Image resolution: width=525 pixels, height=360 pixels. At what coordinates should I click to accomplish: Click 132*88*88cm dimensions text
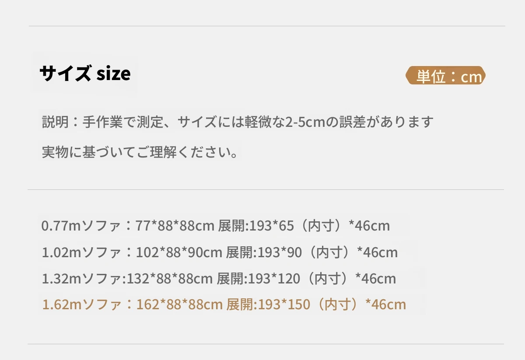coord(170,279)
